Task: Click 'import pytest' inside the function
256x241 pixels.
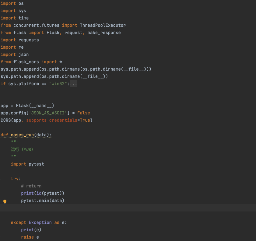Action: 27,164
